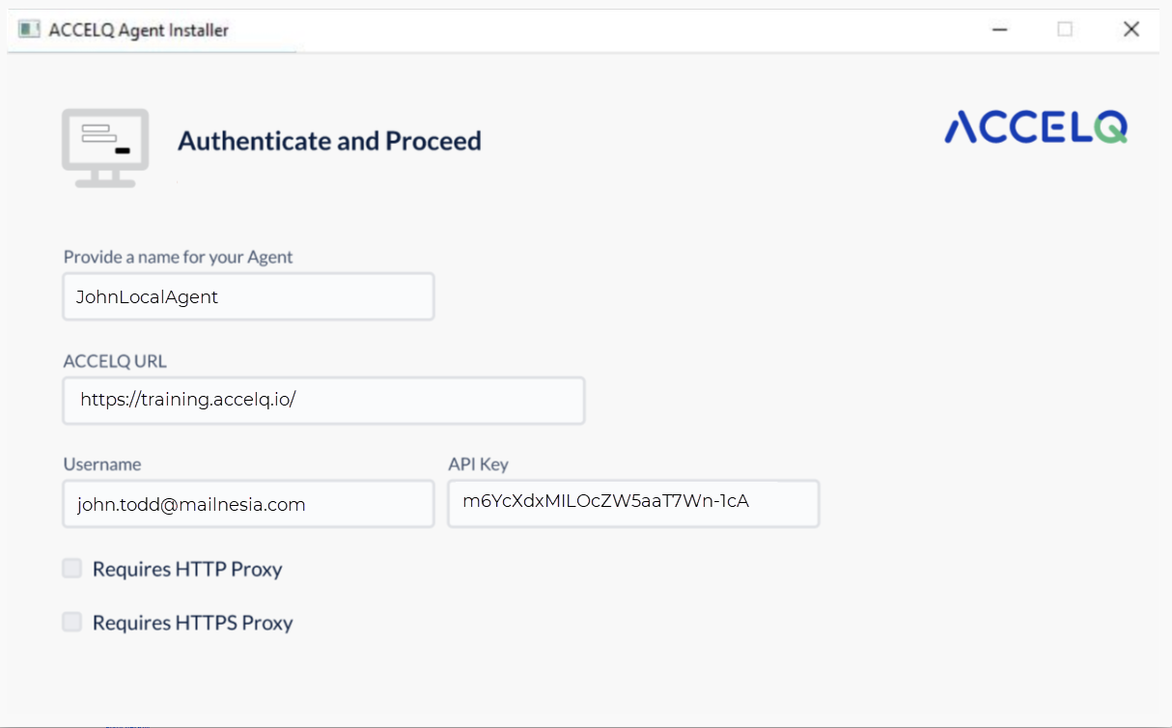Click into the ACCELQ URL input field
The image size is (1172, 728).
click(323, 400)
